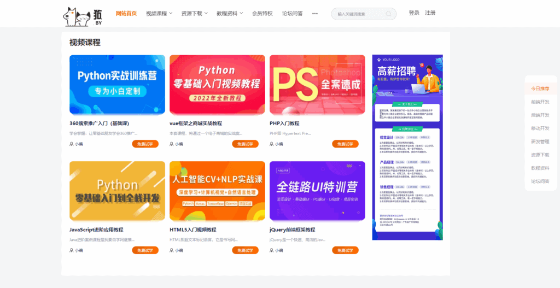Click author icon under 360搜索推广入门 course
The height and width of the screenshot is (288, 560).
coord(72,144)
